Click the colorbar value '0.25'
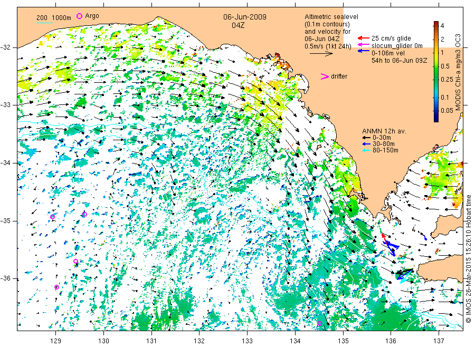Screen dimensions: 475x348 [447, 80]
